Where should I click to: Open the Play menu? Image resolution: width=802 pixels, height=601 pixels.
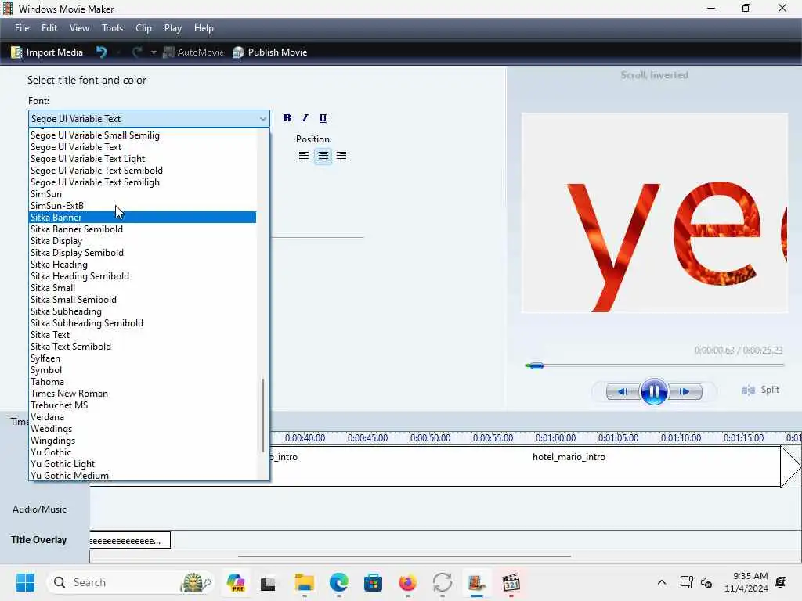(173, 28)
